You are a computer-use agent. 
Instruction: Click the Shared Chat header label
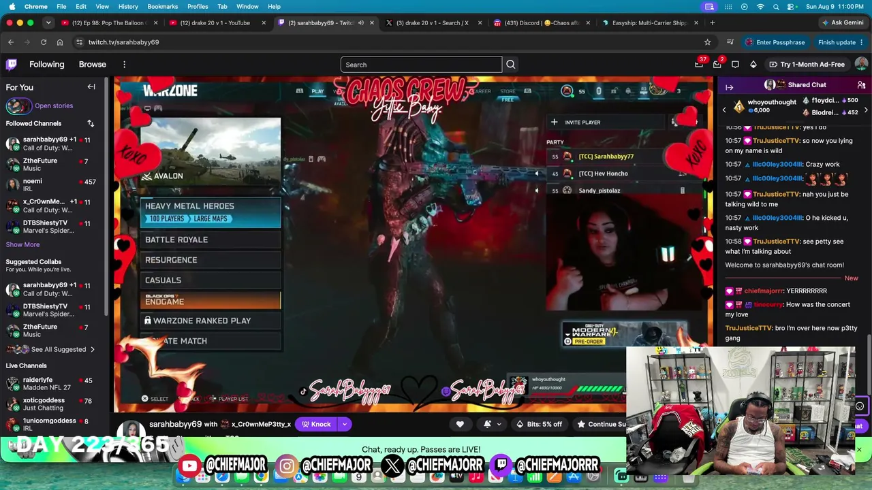click(x=807, y=85)
